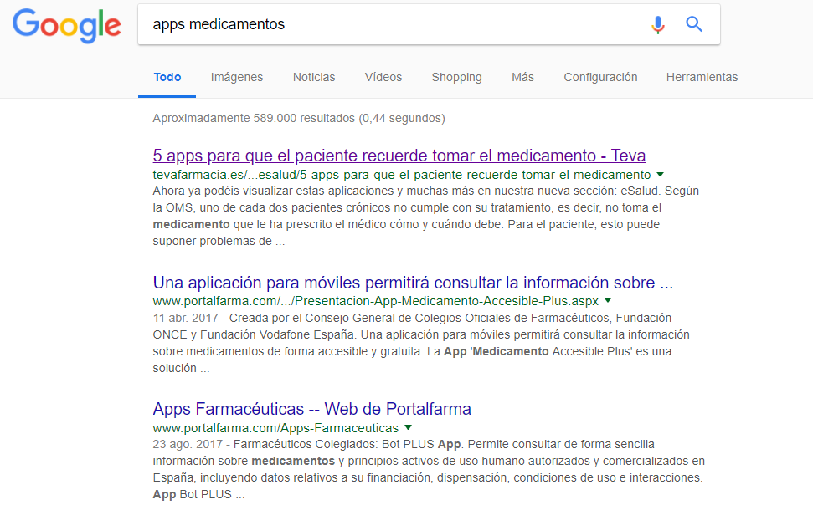Switch to the Imágenes tab
Screen dimensions: 813x505
click(x=236, y=77)
